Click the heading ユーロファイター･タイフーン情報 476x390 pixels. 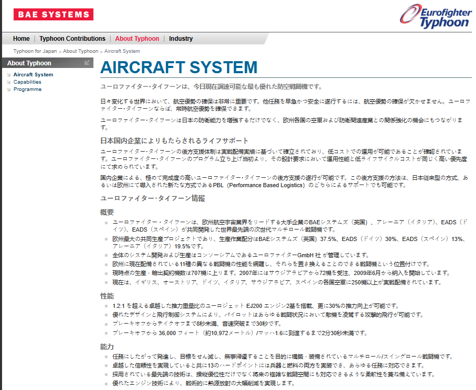pos(153,199)
